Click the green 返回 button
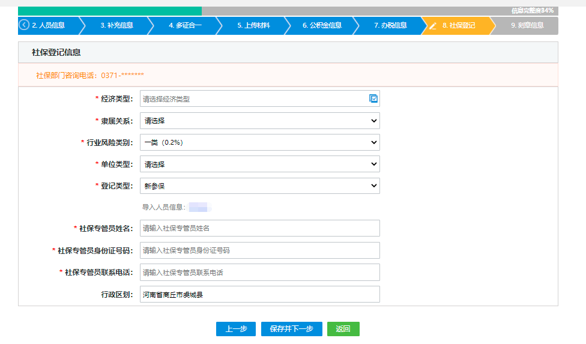The width and height of the screenshot is (586, 344). pyautogui.click(x=343, y=329)
